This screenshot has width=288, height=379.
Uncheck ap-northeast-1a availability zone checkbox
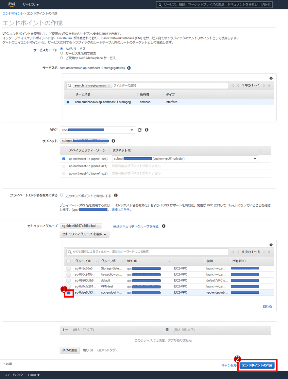(x=64, y=159)
